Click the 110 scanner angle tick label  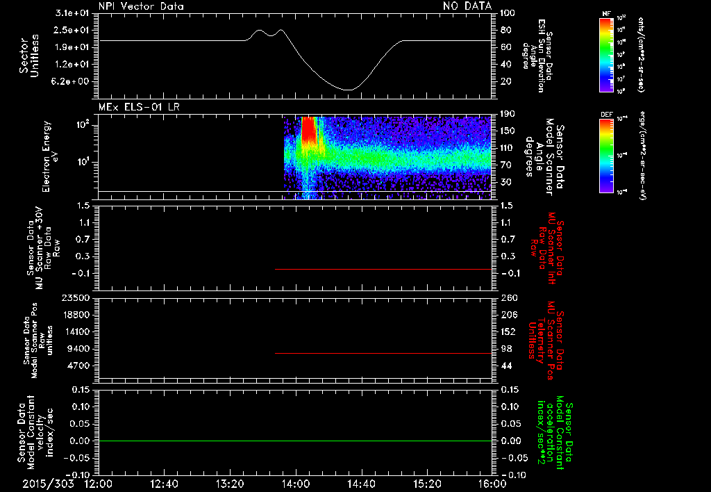[x=508, y=148]
